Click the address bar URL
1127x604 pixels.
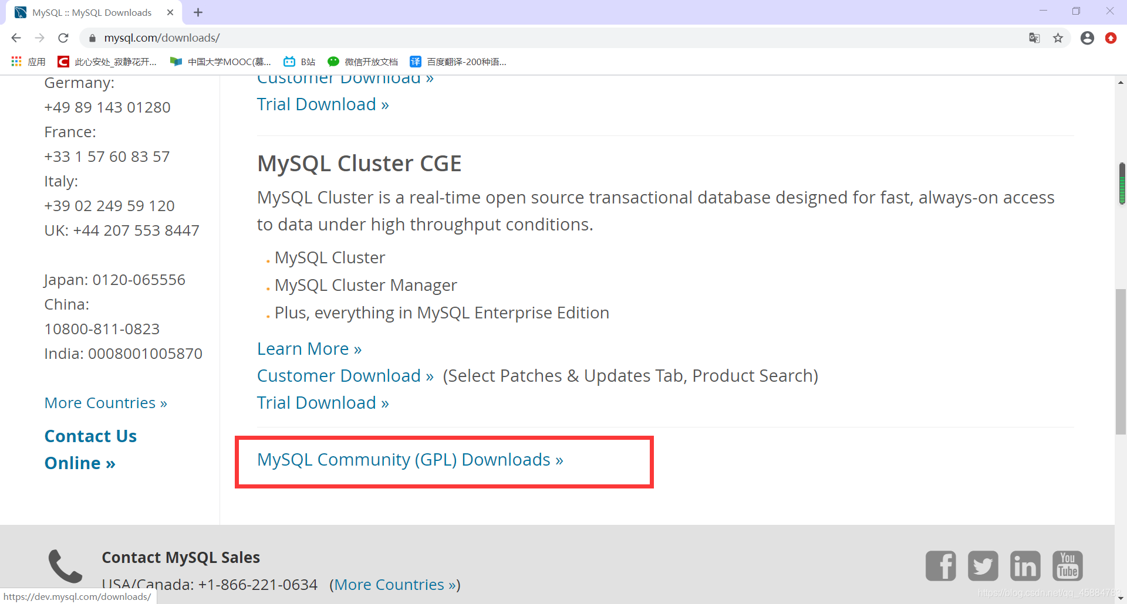(162, 38)
